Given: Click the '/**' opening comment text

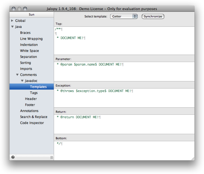Looking at the screenshot, I should point(58,29).
